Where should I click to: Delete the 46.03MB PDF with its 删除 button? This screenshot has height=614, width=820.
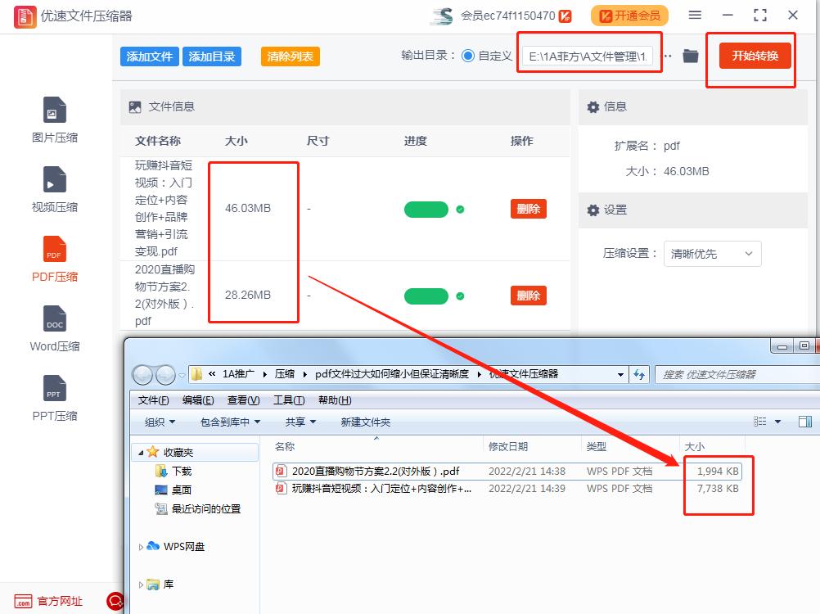pyautogui.click(x=528, y=209)
